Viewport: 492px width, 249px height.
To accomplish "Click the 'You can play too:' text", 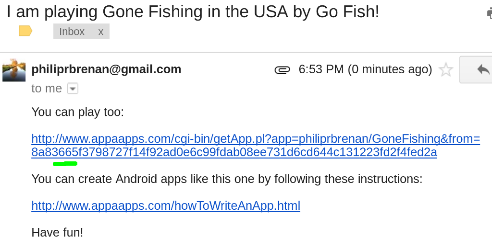I will [x=78, y=112].
